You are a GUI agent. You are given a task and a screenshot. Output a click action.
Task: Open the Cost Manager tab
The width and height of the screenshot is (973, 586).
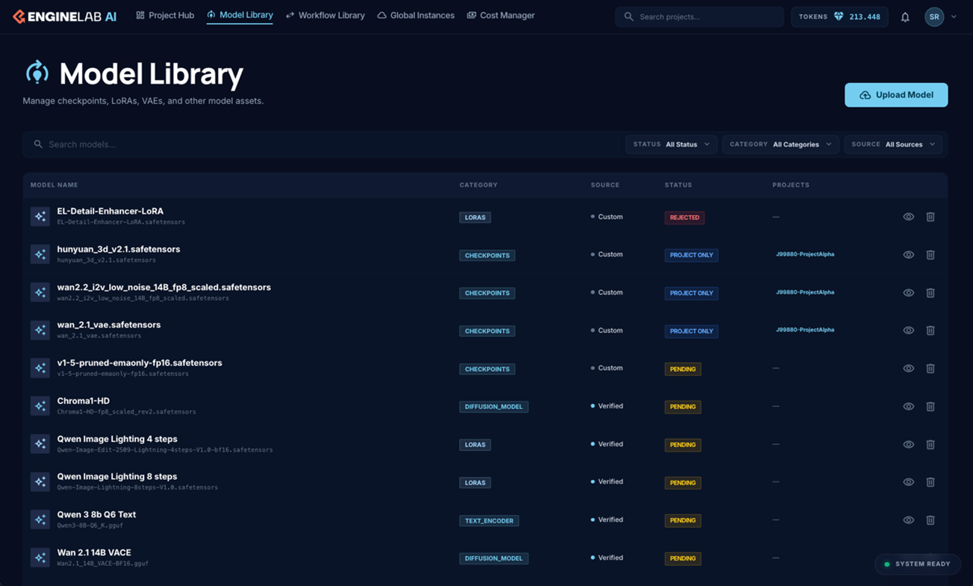point(500,16)
